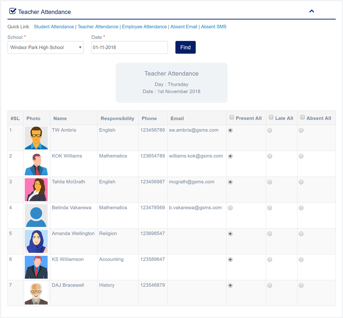Collapse the Teacher Attendance panel chevron
Screen dimensions: 343x318
click(x=311, y=11)
